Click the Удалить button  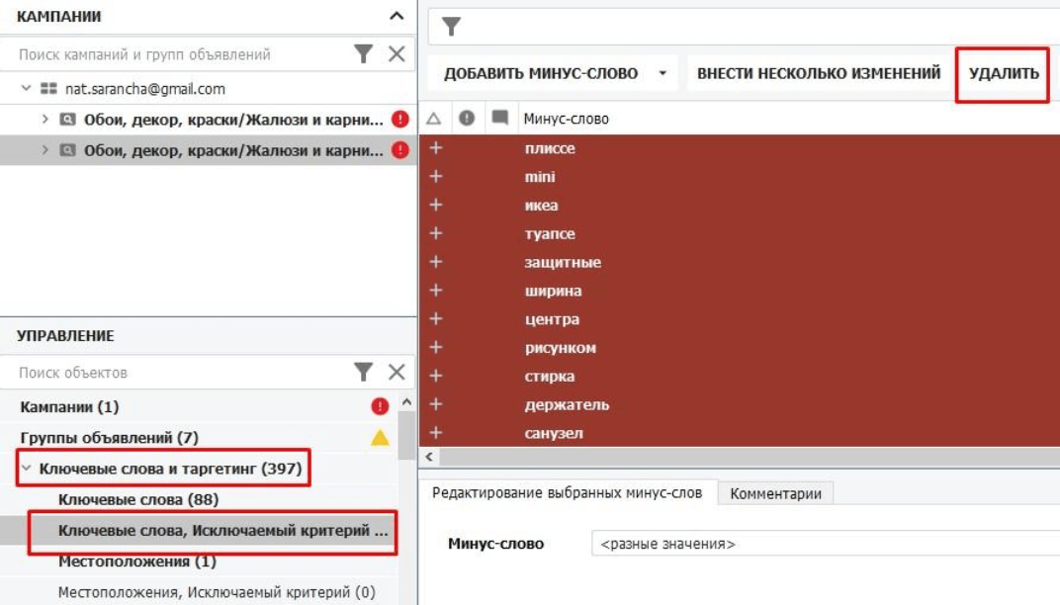pyautogui.click(x=1004, y=73)
